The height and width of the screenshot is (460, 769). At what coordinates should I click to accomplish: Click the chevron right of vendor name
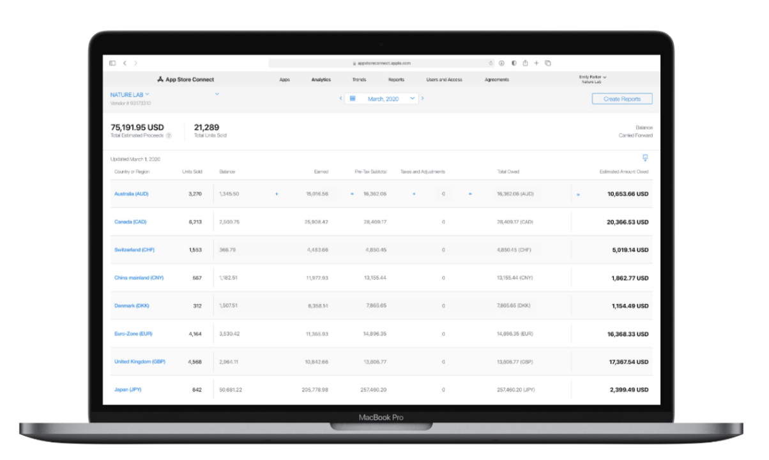tap(217, 94)
